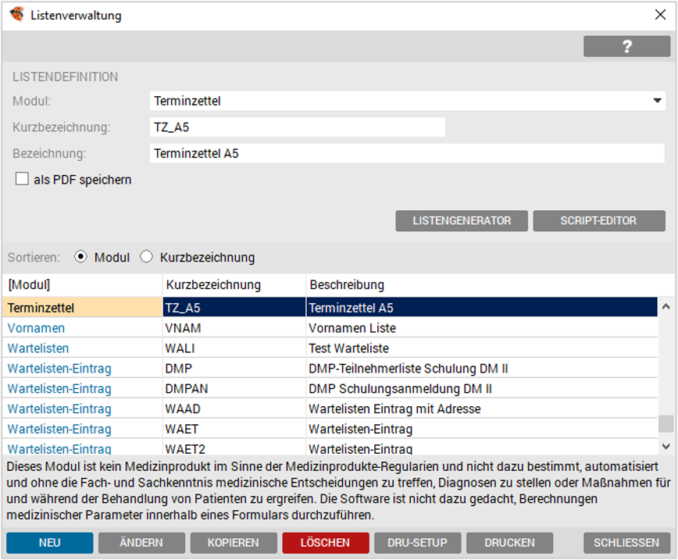Delete the list with LÖSCHEN
The height and width of the screenshot is (560, 678).
[326, 543]
